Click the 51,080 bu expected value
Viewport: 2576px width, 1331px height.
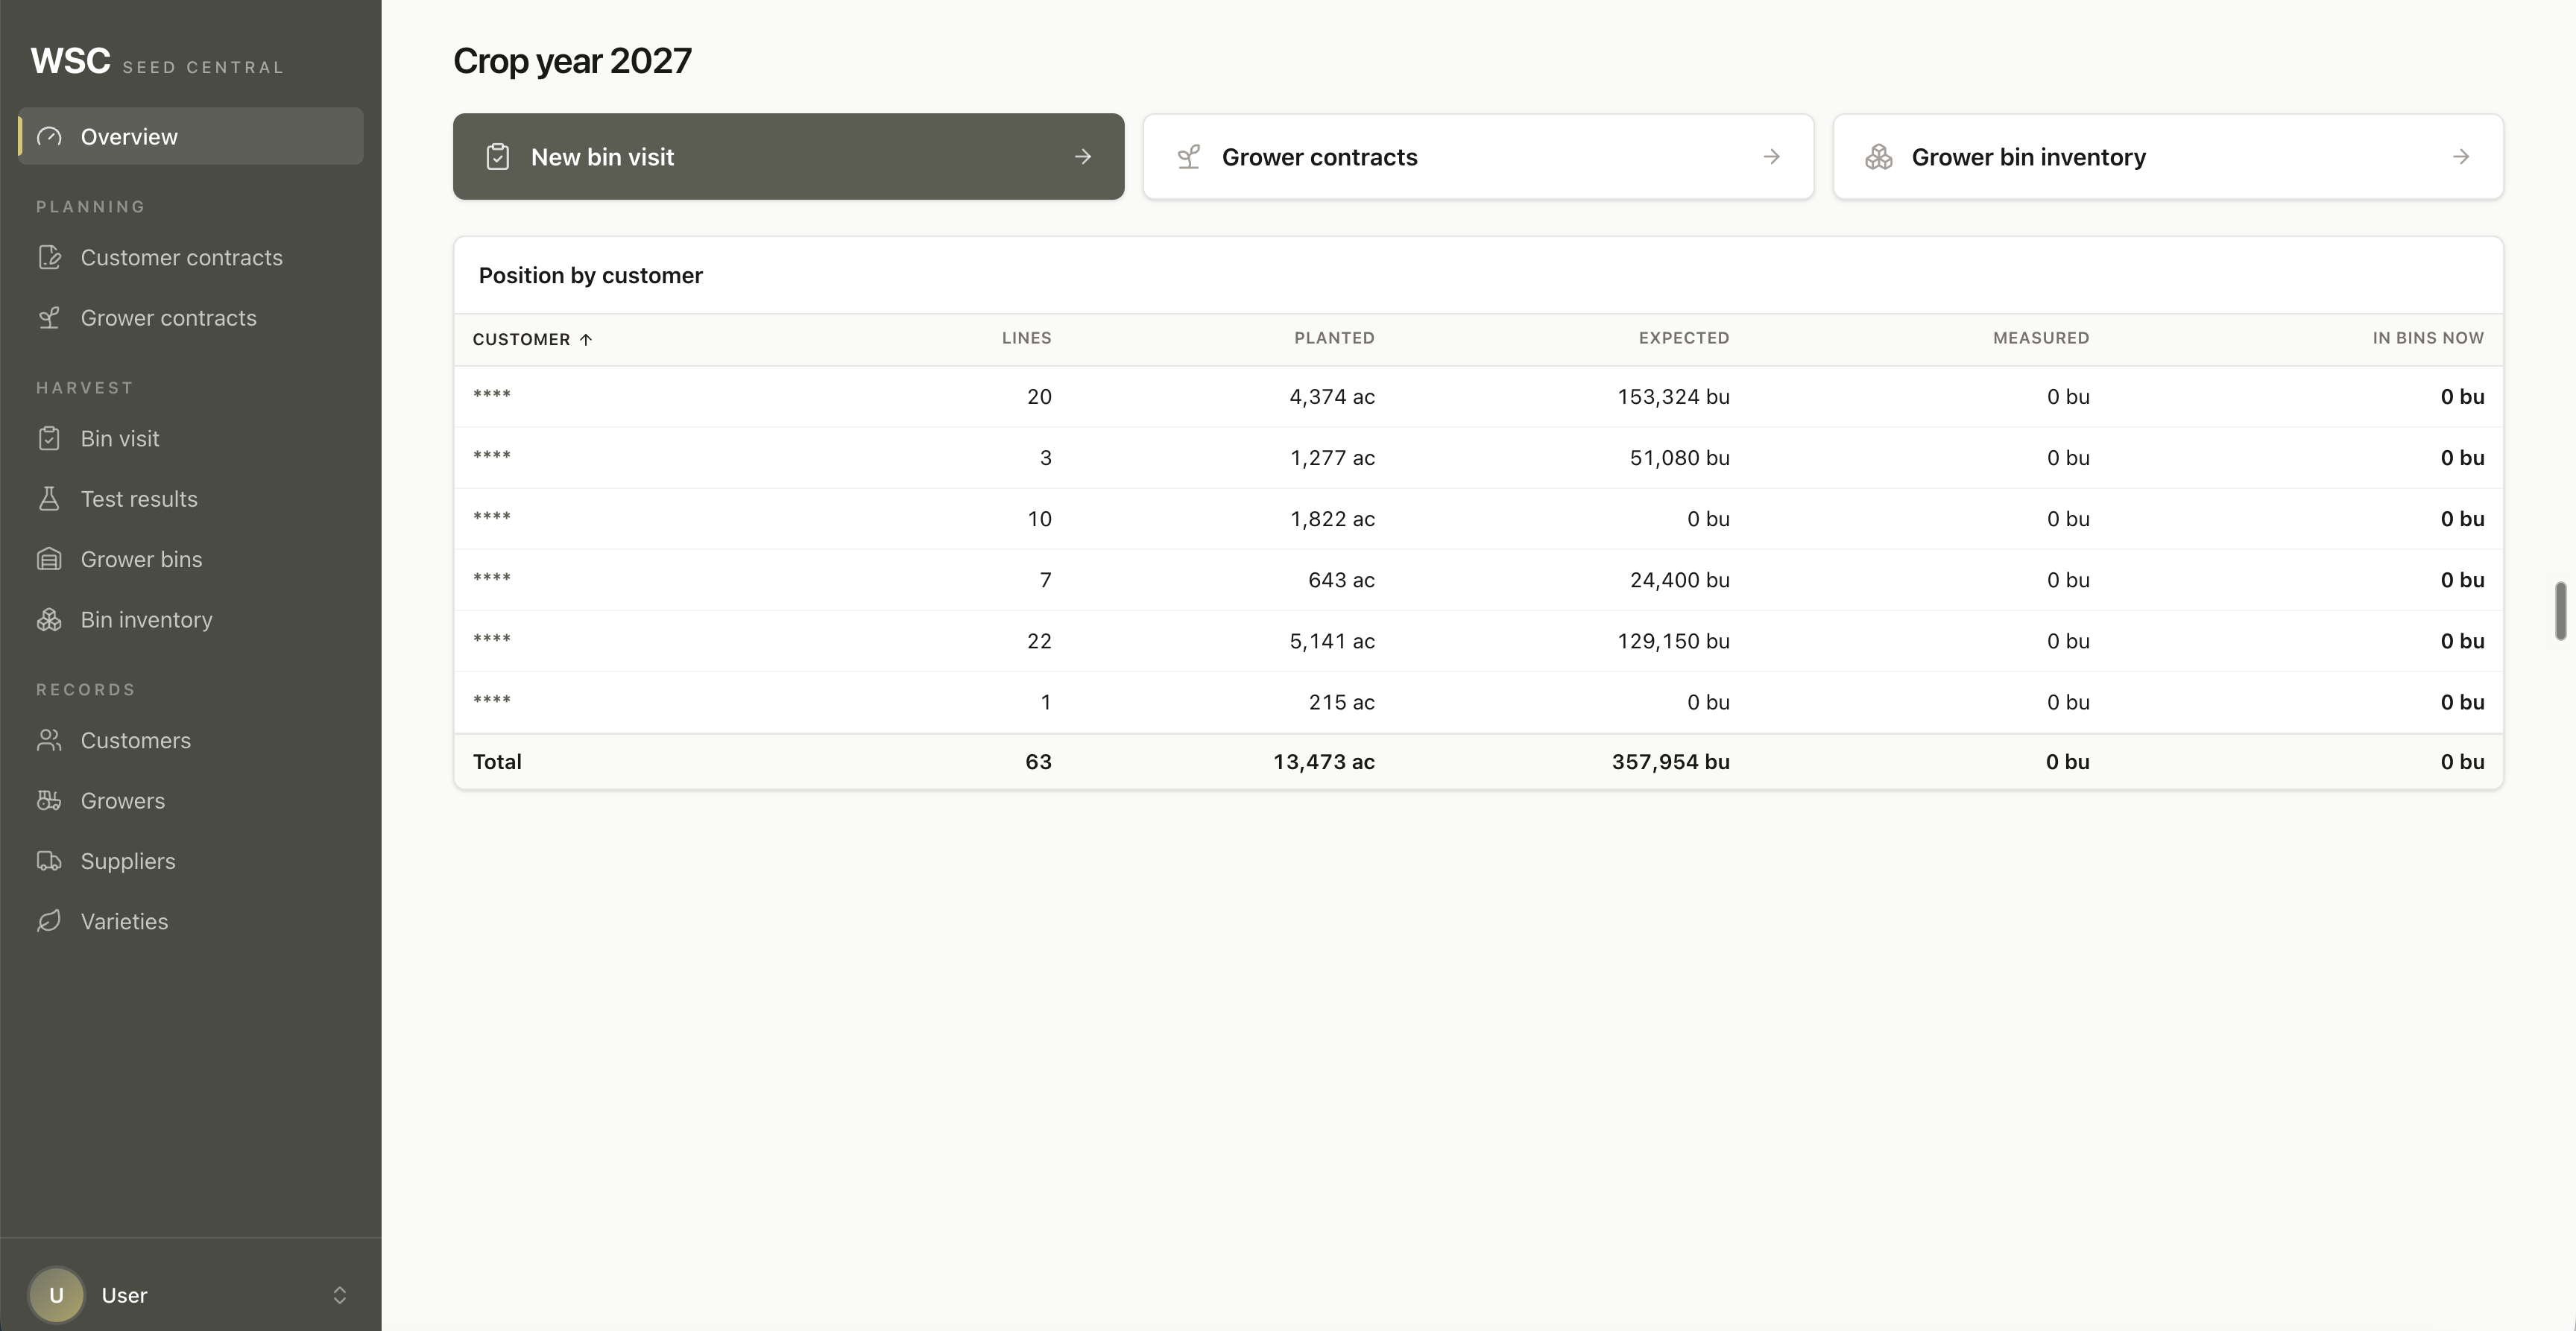[x=1679, y=458]
